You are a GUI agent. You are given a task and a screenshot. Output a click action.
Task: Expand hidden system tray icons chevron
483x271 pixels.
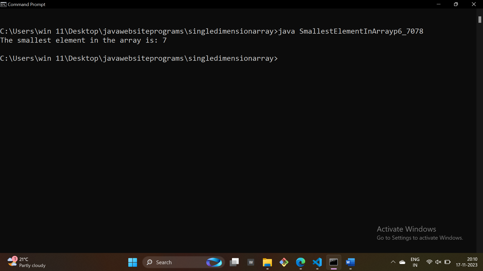pos(393,262)
